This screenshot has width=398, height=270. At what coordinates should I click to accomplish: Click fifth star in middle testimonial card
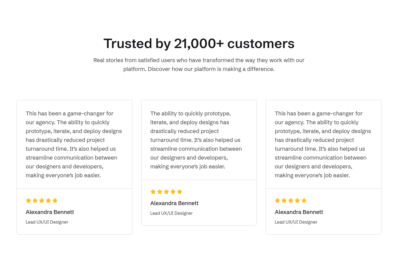tap(180, 192)
